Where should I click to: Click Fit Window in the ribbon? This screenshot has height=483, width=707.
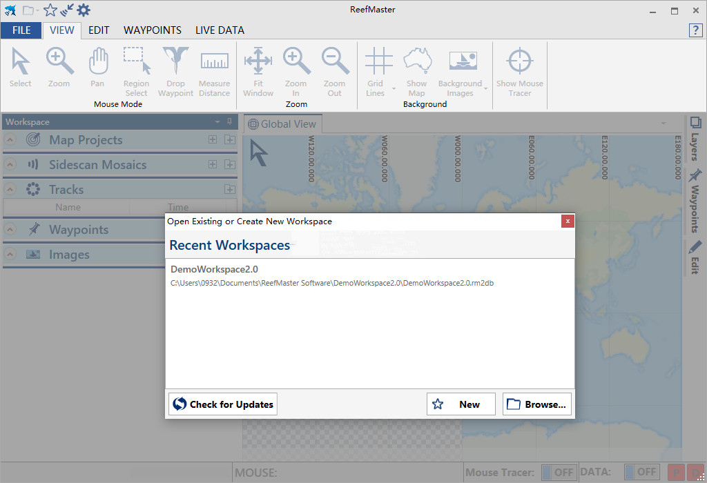[x=258, y=72]
